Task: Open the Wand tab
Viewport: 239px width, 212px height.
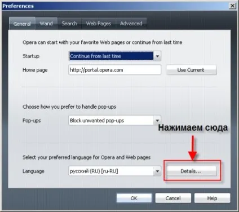Action: pyautogui.click(x=46, y=24)
